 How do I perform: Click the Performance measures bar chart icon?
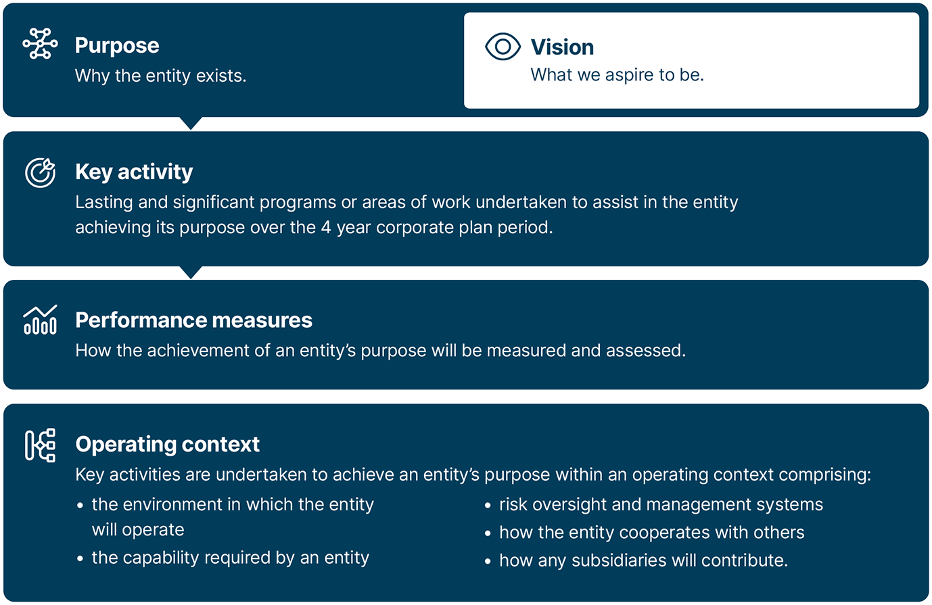[40, 320]
